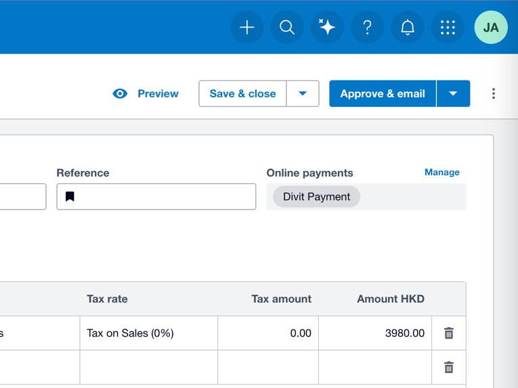Open the vertical three-dot more options menu
This screenshot has width=518, height=388.
493,94
